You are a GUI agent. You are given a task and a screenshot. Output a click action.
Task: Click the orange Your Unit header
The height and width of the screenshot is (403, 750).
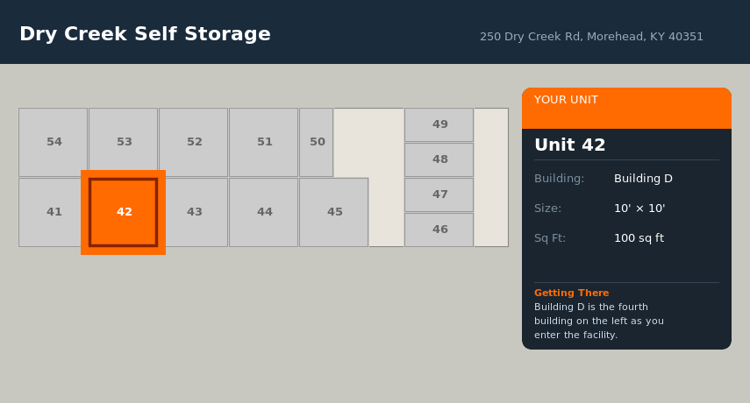(x=626, y=107)
